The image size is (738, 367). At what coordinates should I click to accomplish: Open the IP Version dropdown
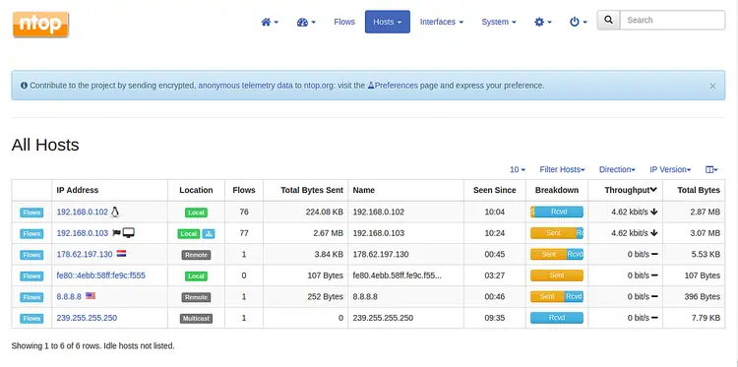pyautogui.click(x=670, y=169)
